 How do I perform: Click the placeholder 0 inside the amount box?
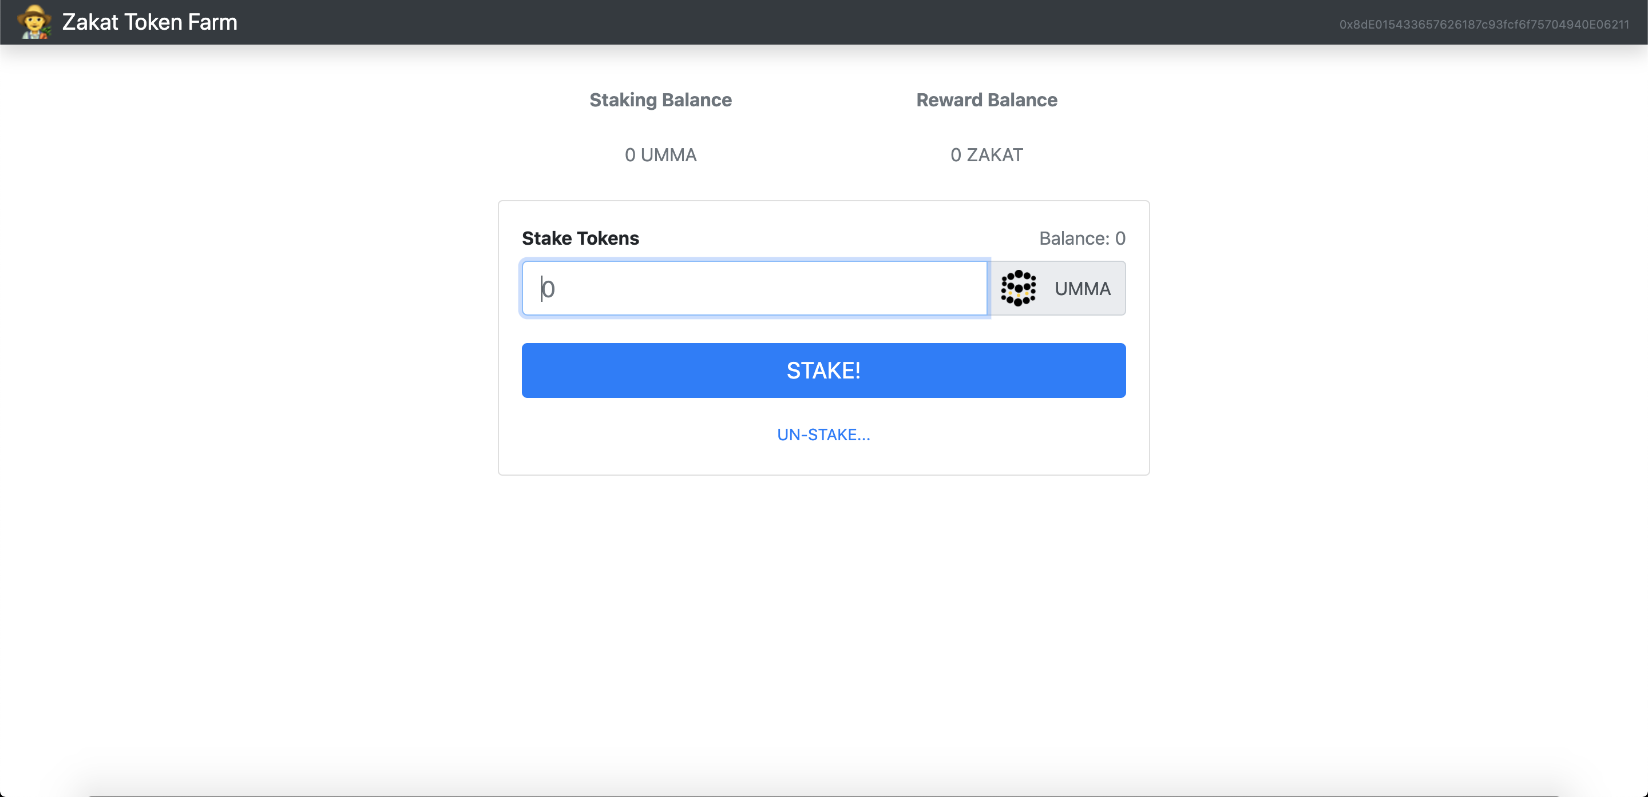point(548,289)
